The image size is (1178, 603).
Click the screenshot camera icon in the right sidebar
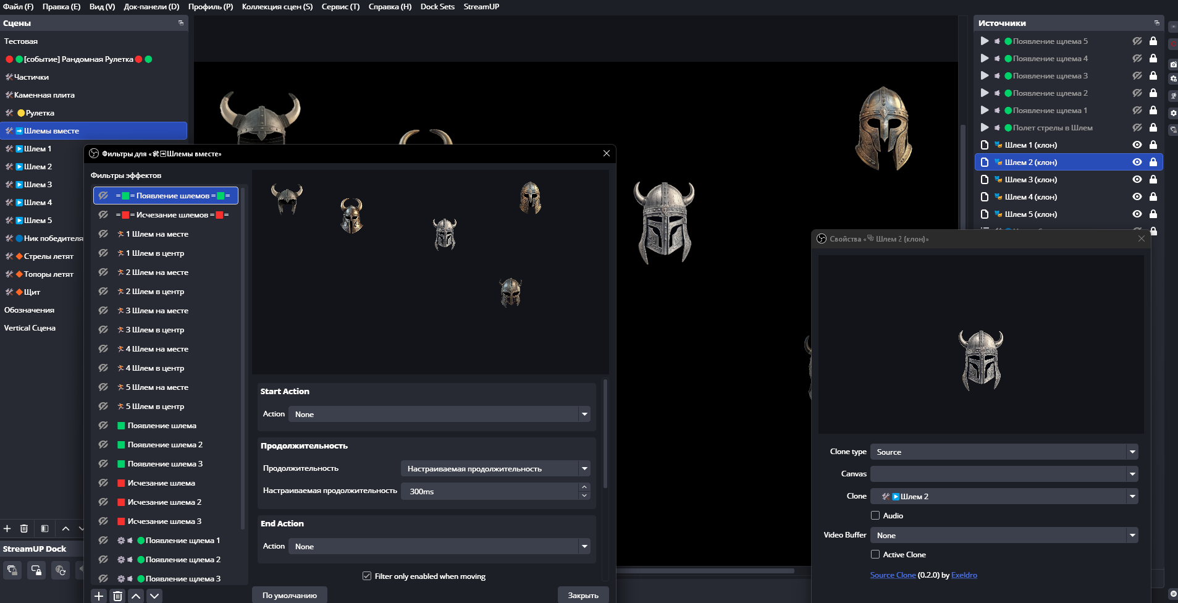point(1173,64)
